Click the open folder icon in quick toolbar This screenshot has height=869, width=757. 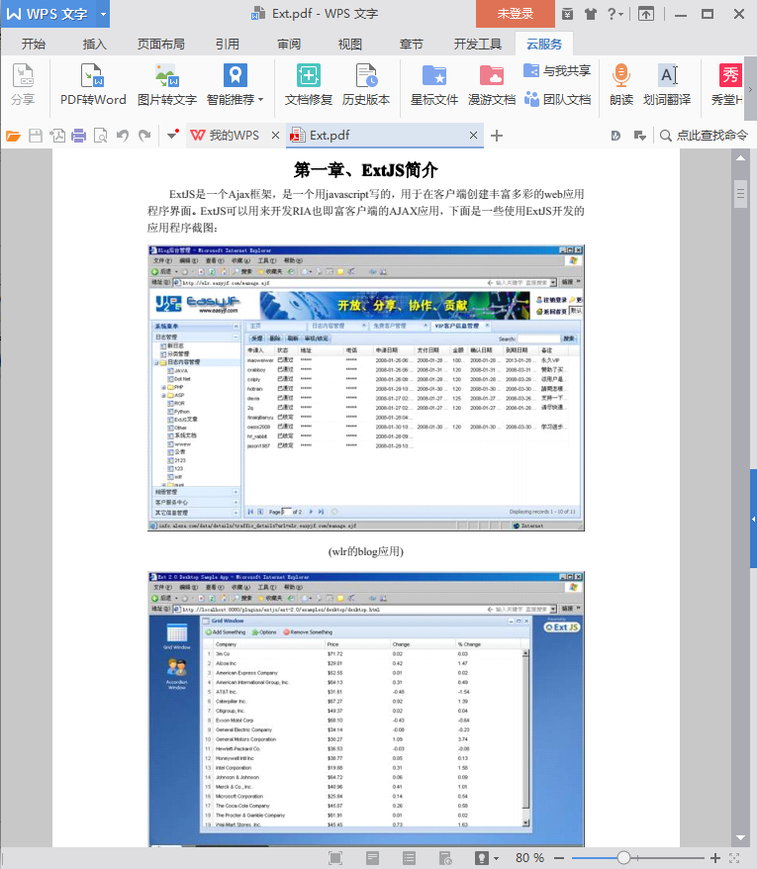pos(13,136)
